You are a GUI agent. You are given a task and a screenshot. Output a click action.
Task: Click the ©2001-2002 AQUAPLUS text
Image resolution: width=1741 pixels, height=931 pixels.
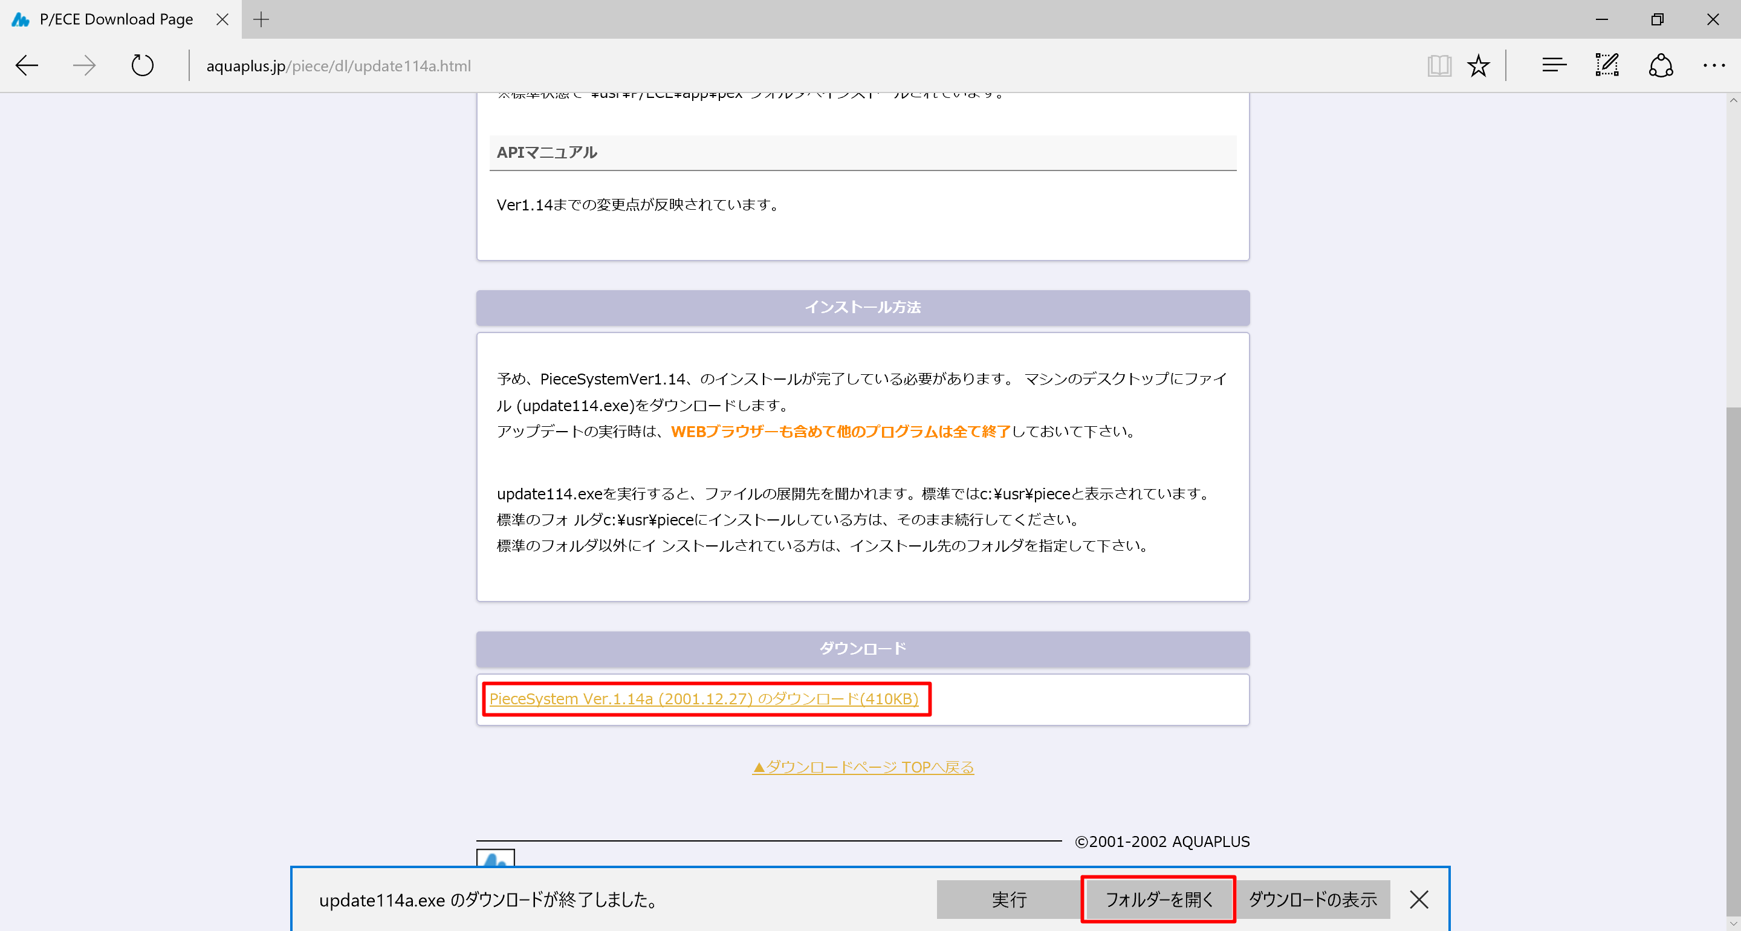pos(1162,842)
